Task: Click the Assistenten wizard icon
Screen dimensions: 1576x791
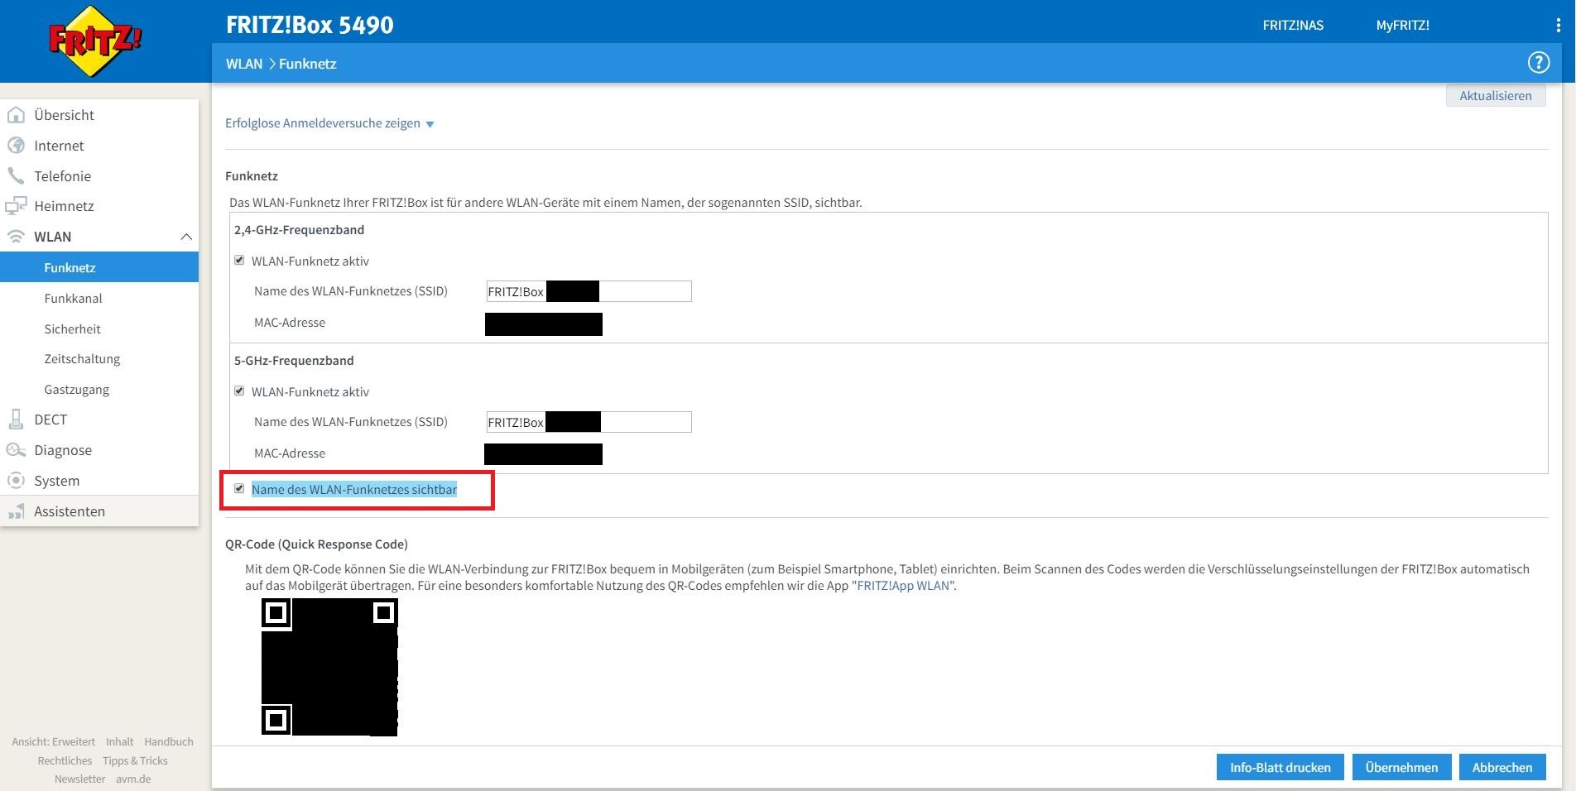Action: point(16,511)
